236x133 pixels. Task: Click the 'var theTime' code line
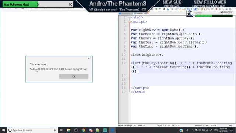pos(165,47)
